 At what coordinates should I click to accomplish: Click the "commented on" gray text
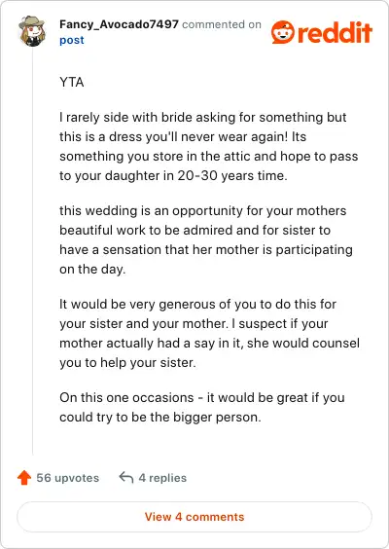pyautogui.click(x=222, y=24)
